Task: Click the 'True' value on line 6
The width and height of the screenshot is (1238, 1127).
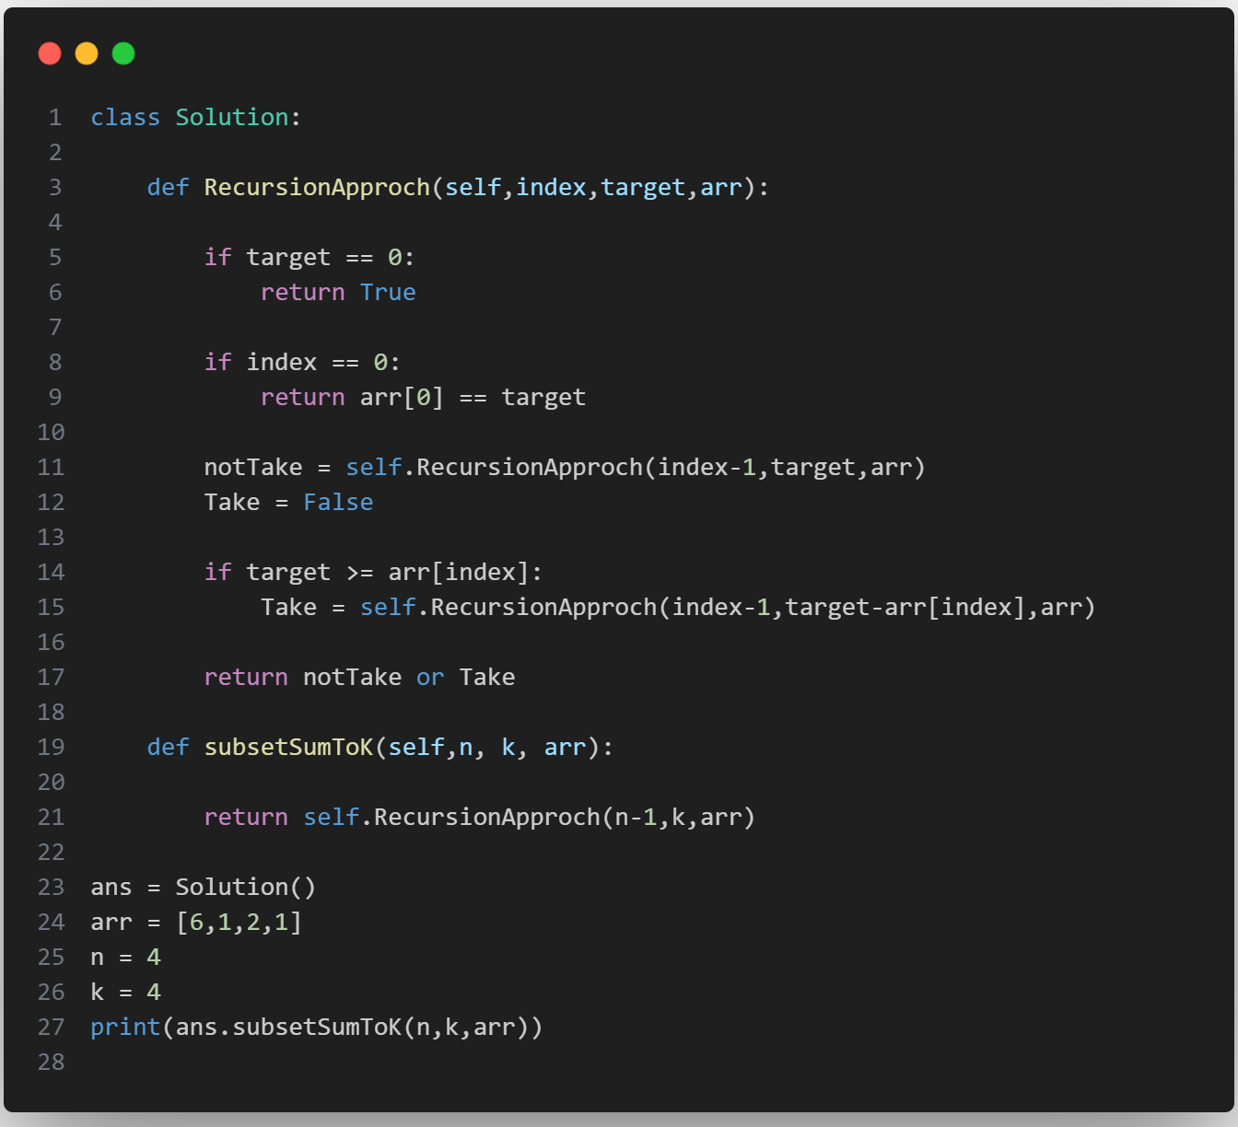Action: (388, 293)
